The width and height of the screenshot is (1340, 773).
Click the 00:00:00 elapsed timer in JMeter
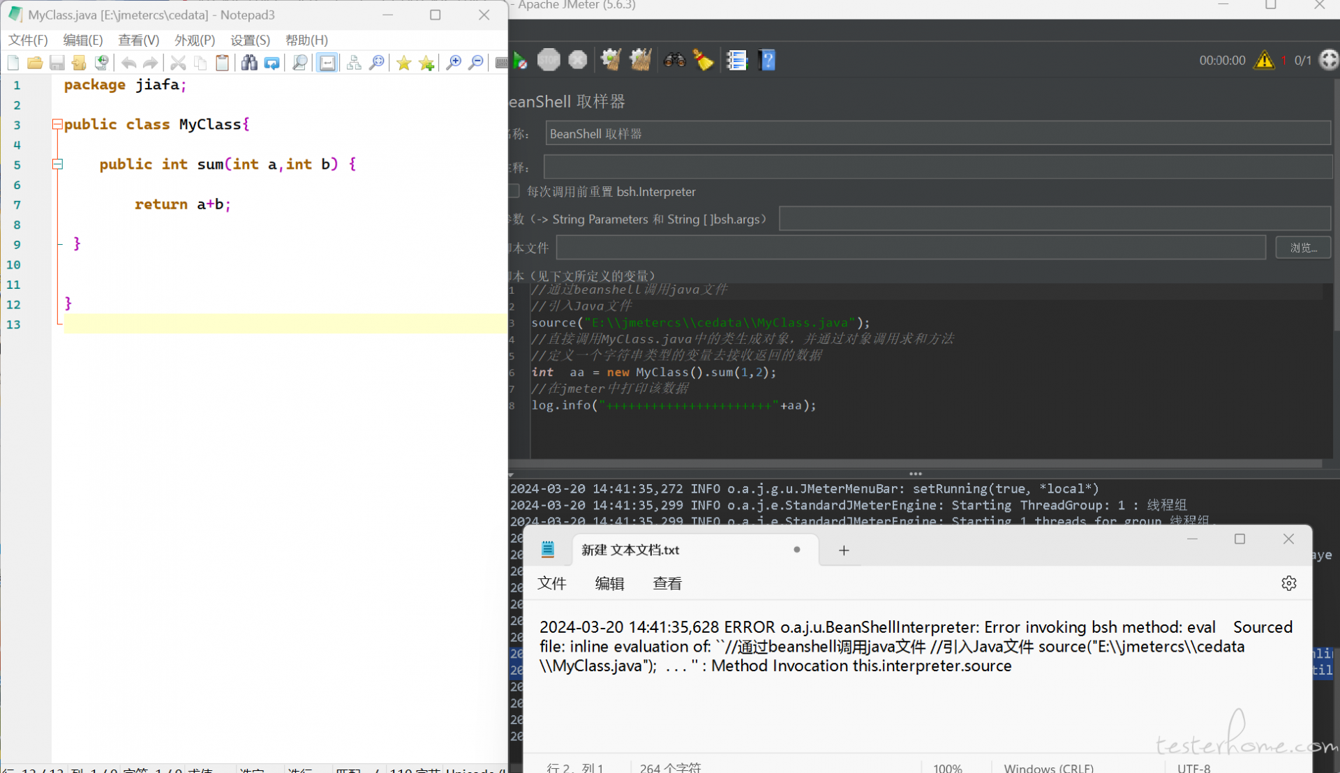click(1222, 61)
